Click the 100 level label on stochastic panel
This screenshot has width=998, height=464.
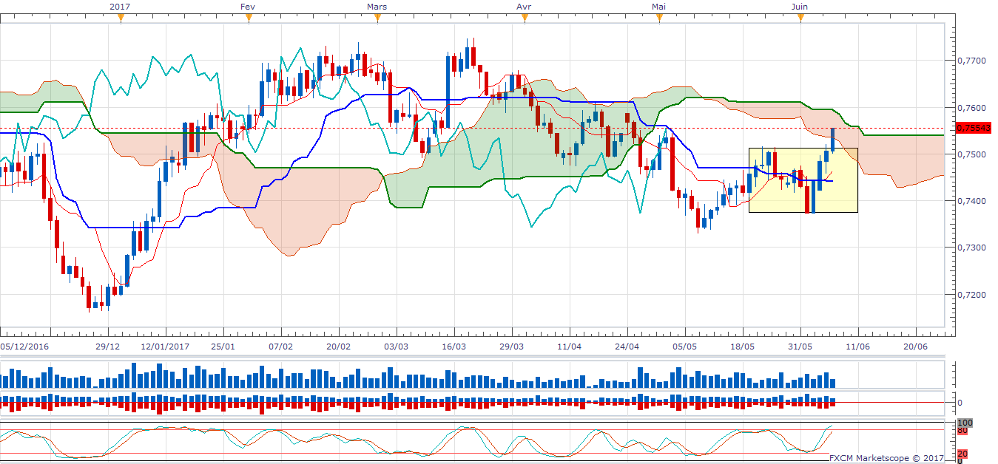coord(965,423)
